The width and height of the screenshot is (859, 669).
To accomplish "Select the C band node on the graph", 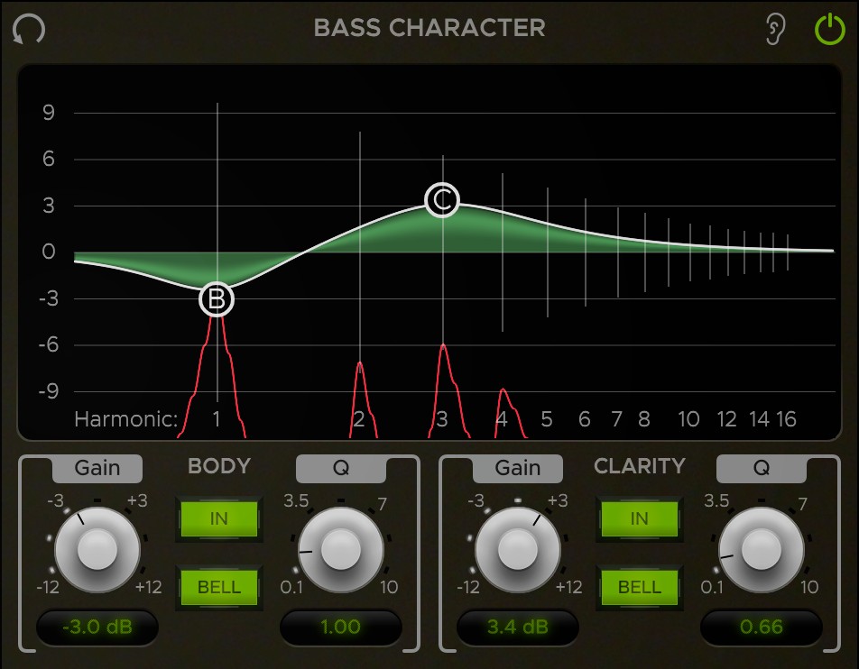I will click(441, 199).
